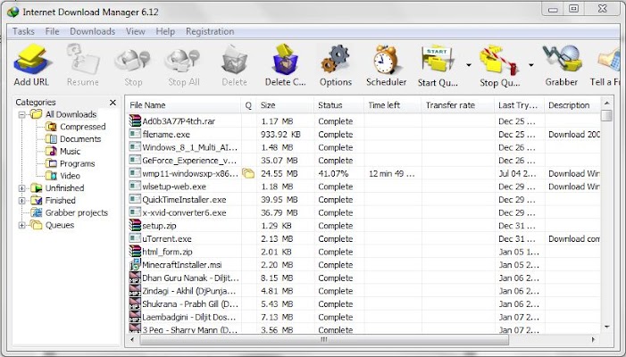626x357 pixels.
Task: Sort by Last Try column header
Action: point(519,105)
